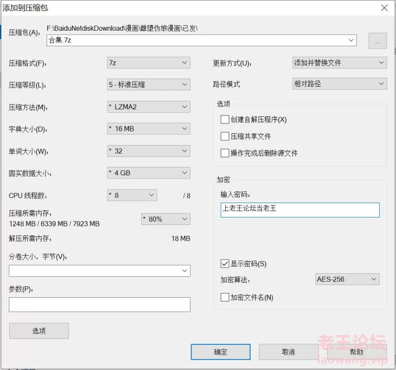Open the 路径模式 相对路径 dropdown
The height and width of the screenshot is (370, 396).
click(340, 84)
